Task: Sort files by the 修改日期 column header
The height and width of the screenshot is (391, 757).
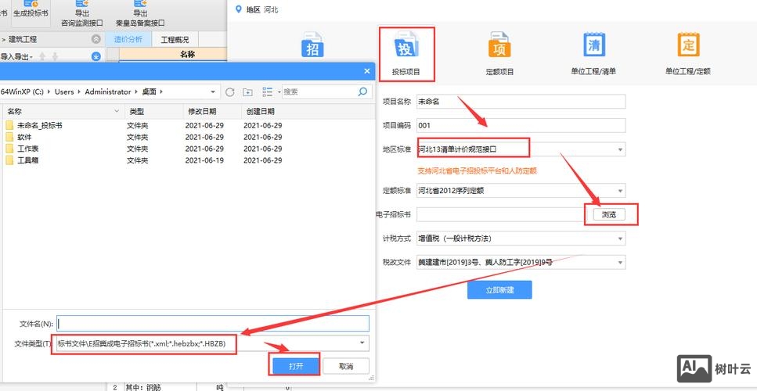Action: pos(211,111)
